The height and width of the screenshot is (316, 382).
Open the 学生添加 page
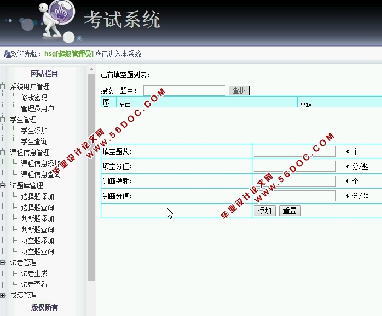click(x=34, y=131)
